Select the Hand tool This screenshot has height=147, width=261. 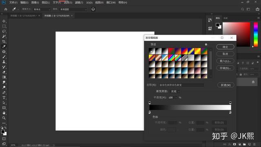pos(4,113)
